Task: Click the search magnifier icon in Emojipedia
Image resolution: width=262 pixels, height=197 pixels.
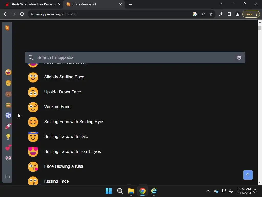Action: pyautogui.click(x=31, y=57)
